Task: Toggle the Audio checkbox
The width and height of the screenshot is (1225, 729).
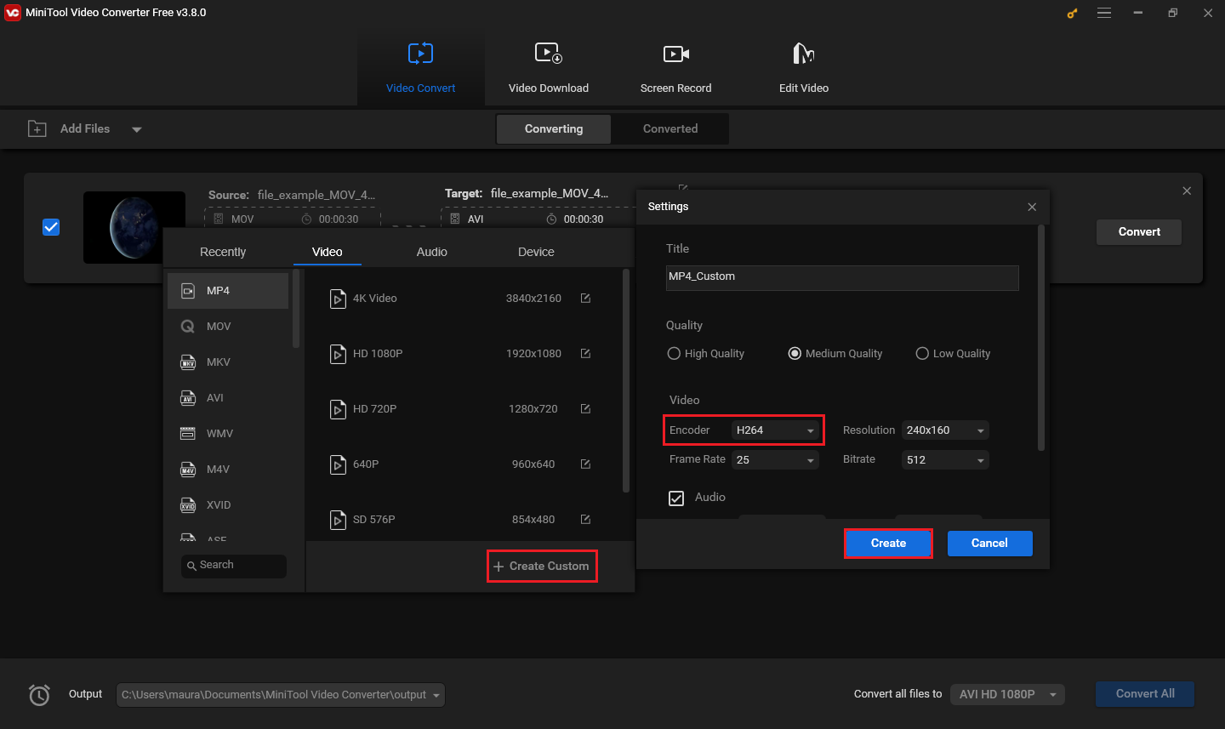Action: click(676, 498)
